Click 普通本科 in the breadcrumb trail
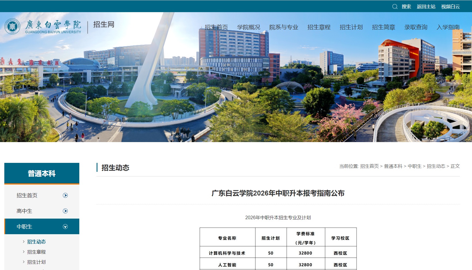 [393, 166]
